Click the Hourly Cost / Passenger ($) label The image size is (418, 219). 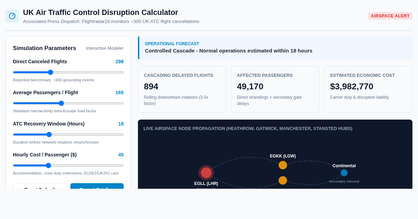tap(45, 155)
